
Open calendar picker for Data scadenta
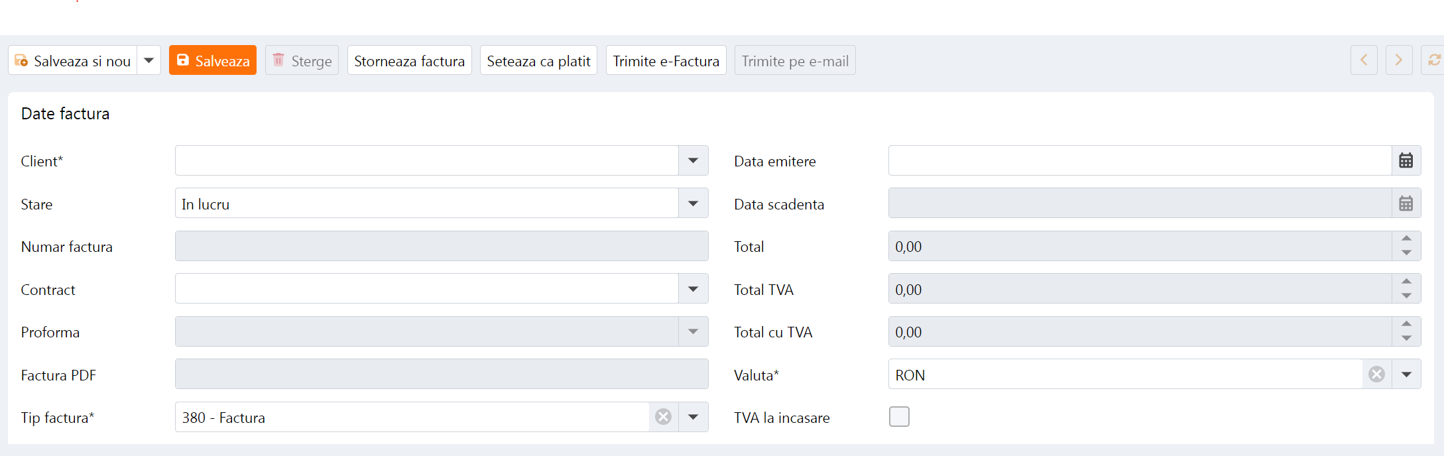(1406, 203)
